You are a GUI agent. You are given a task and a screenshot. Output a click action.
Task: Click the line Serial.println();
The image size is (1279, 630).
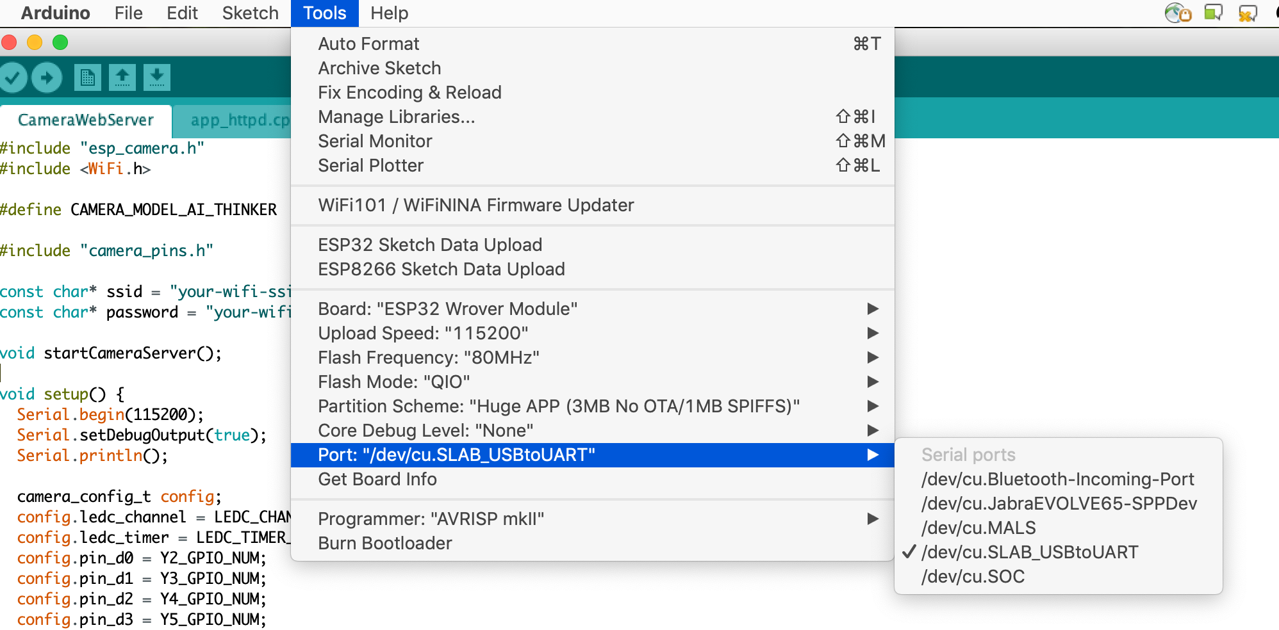92,456
